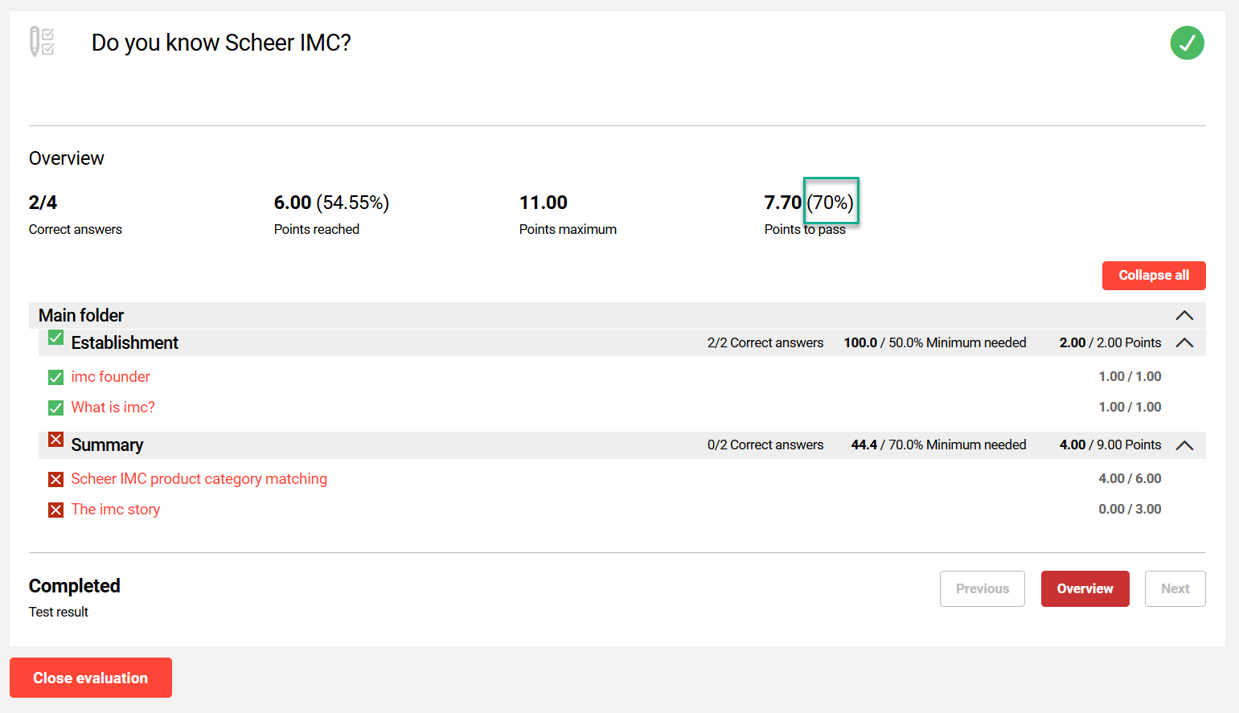Select the Overview heading above the statistics
The image size is (1239, 713).
click(67, 158)
